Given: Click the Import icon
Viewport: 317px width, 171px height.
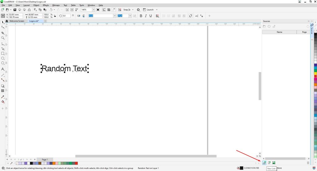Looking at the screenshot, I should pos(67,10).
